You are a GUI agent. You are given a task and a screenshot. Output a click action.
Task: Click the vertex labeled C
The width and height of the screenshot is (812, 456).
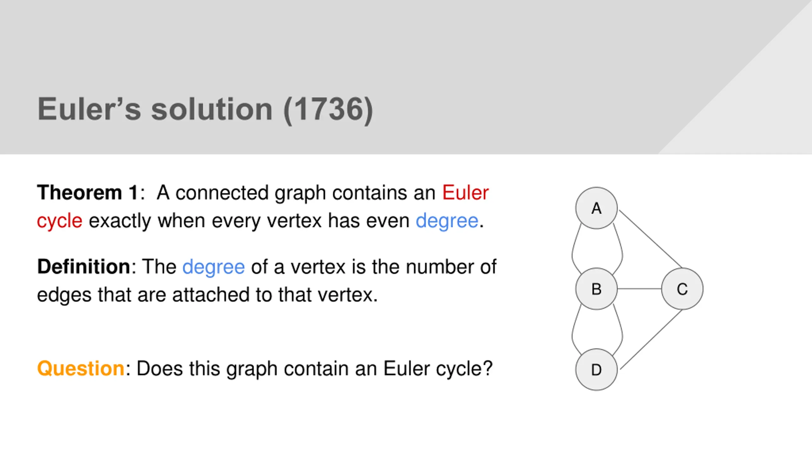pos(682,289)
